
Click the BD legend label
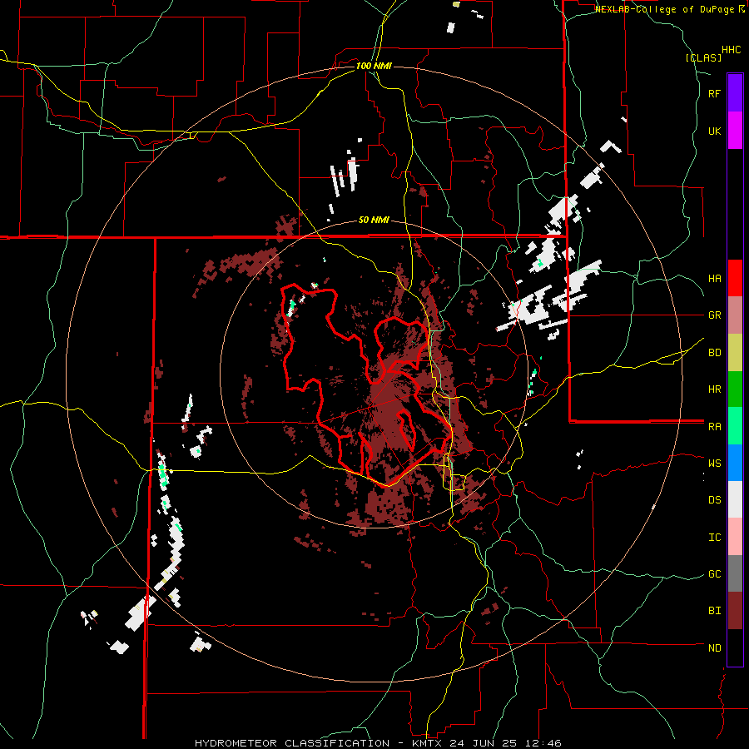point(714,353)
